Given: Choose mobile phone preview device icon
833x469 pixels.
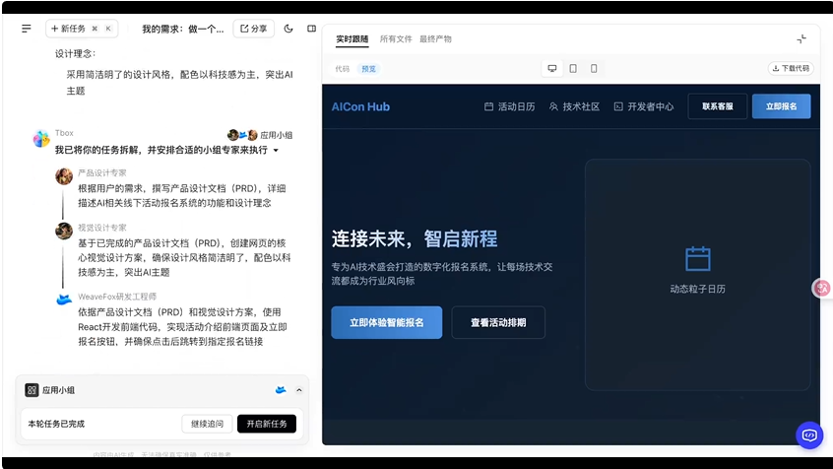Looking at the screenshot, I should pos(594,69).
